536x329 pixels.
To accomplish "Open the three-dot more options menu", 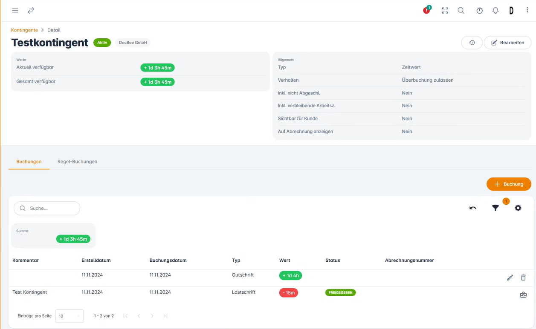I will 527,11.
